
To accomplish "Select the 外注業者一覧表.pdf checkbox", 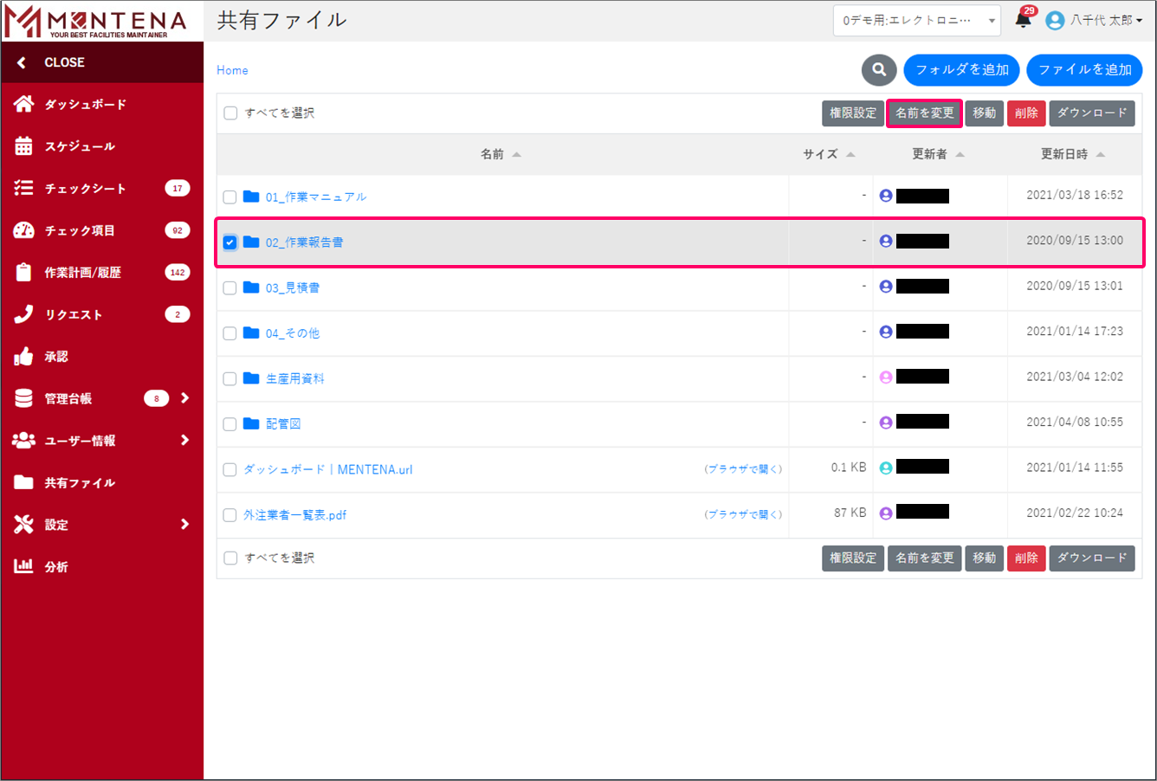I will tap(229, 515).
